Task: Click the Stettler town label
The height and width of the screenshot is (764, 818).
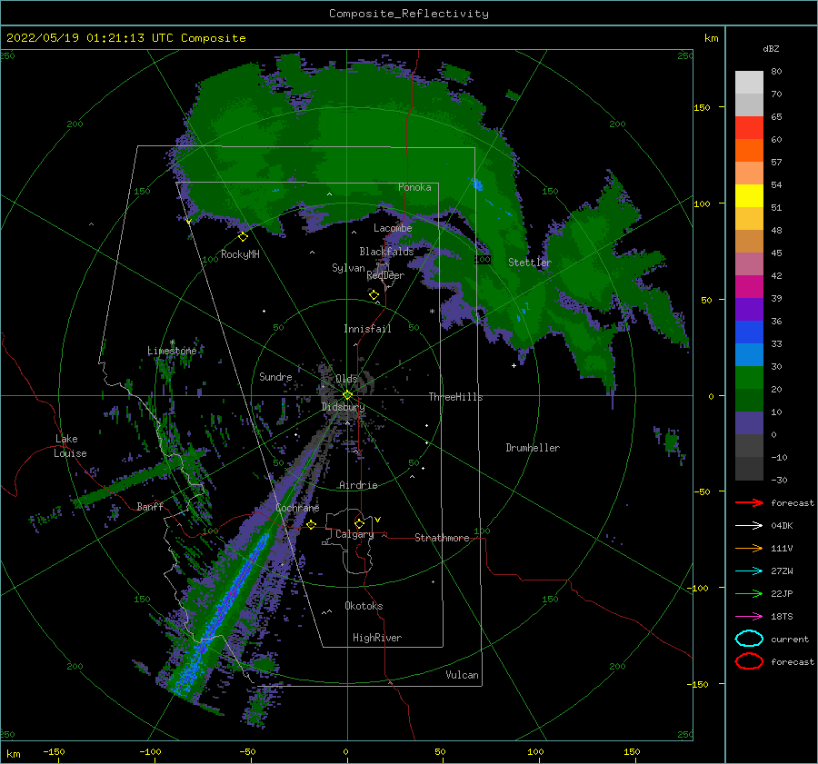Action: pyautogui.click(x=530, y=263)
